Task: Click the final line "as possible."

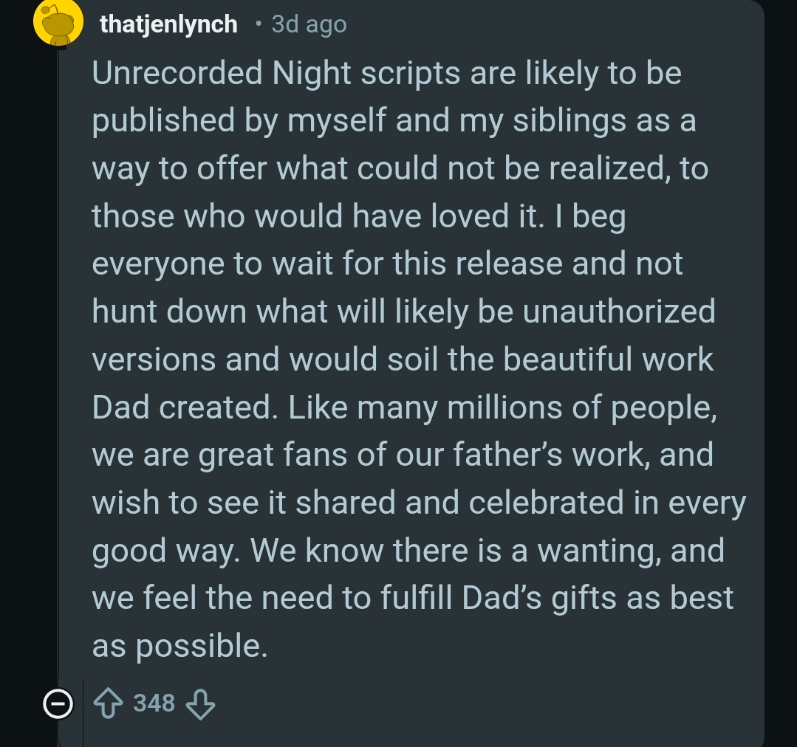Action: click(179, 645)
